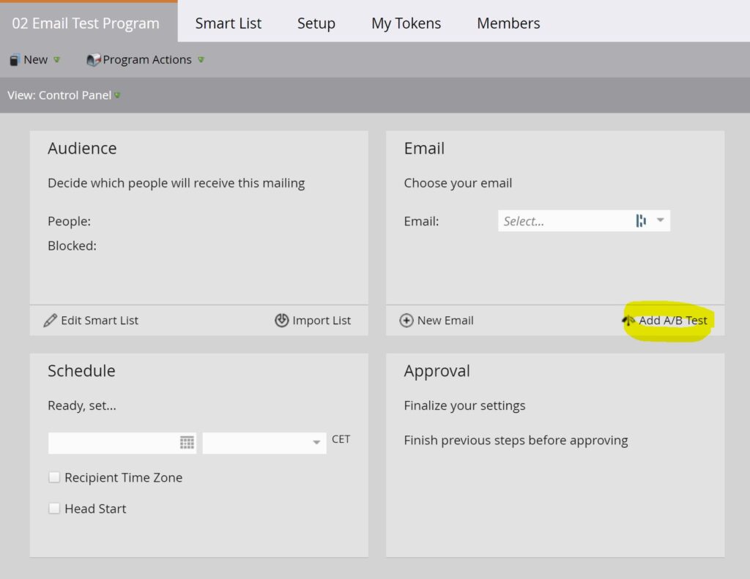The image size is (750, 579).
Task: Expand the View: Control Panel dropdown
Action: tap(117, 95)
